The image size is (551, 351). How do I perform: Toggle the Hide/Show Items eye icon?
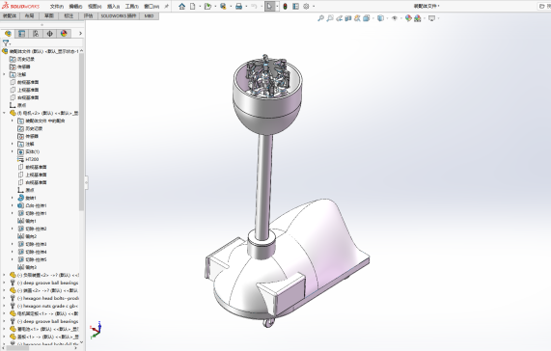click(x=395, y=18)
